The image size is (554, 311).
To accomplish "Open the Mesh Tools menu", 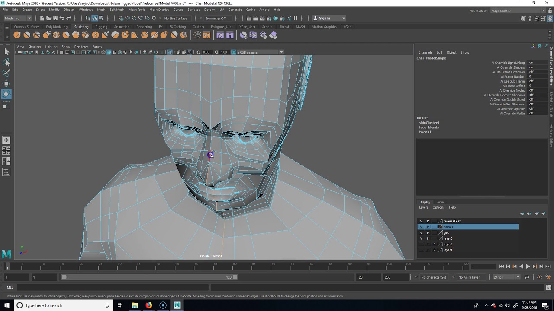I will point(136,10).
